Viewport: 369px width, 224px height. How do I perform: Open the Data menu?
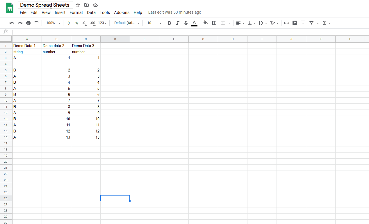pyautogui.click(x=91, y=12)
